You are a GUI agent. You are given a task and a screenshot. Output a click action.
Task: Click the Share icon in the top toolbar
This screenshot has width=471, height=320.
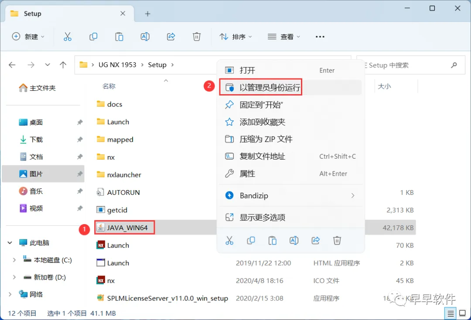[x=171, y=37]
